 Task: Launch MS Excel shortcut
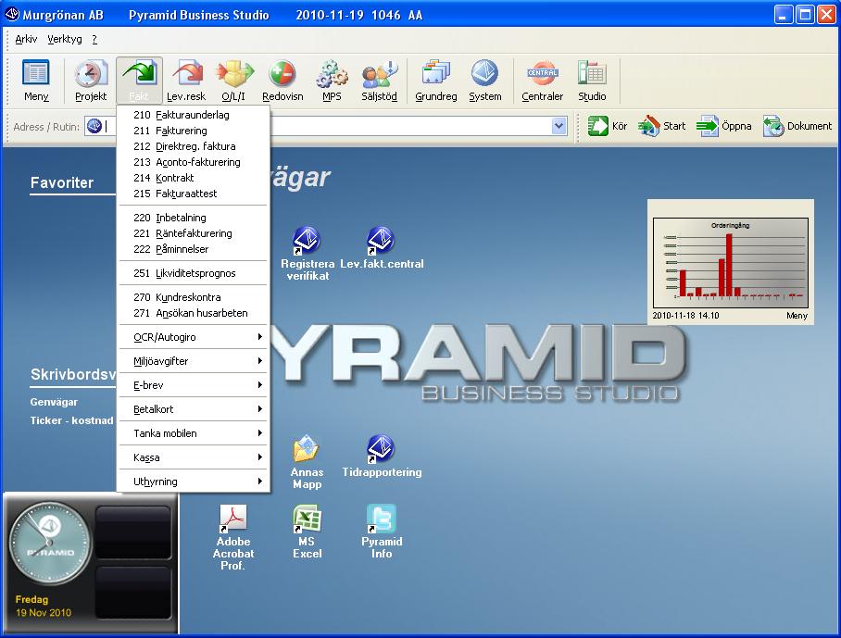point(307,532)
